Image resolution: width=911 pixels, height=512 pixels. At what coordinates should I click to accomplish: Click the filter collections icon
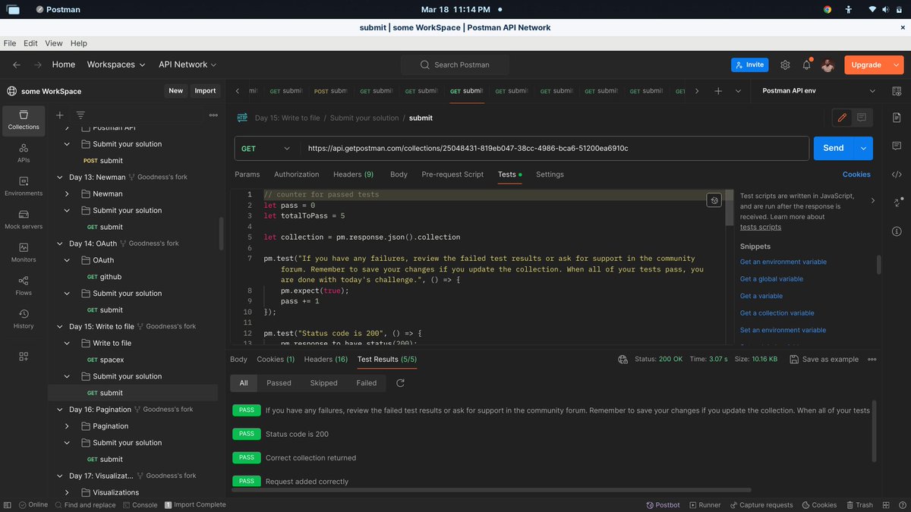[80, 115]
